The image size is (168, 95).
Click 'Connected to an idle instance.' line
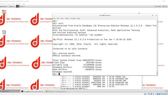70,49
